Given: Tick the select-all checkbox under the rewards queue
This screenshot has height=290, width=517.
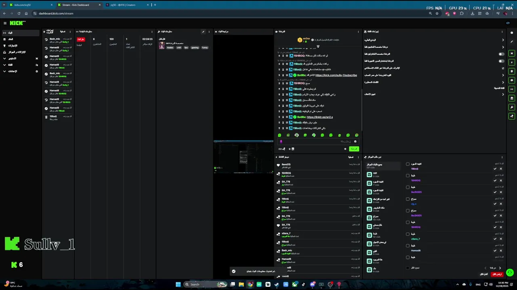Looking at the screenshot, I should click(x=408, y=268).
